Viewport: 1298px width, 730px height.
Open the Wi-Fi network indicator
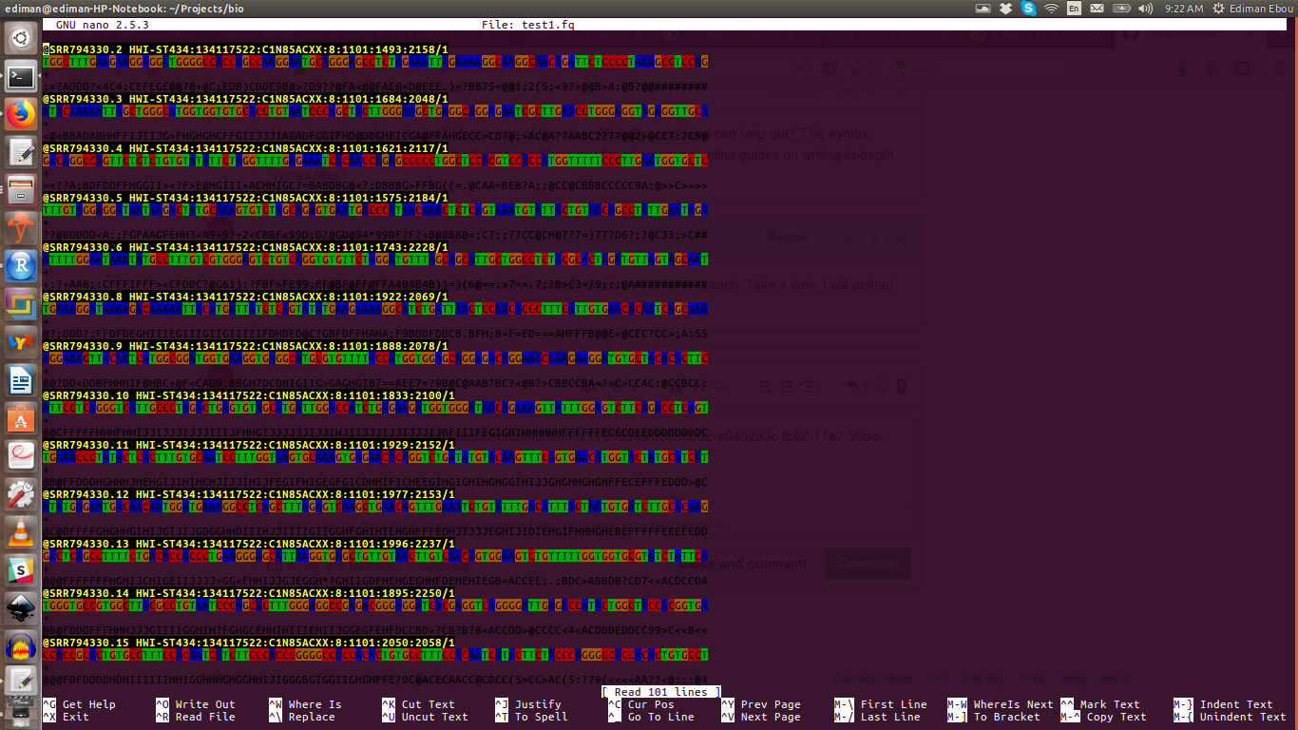click(1051, 9)
